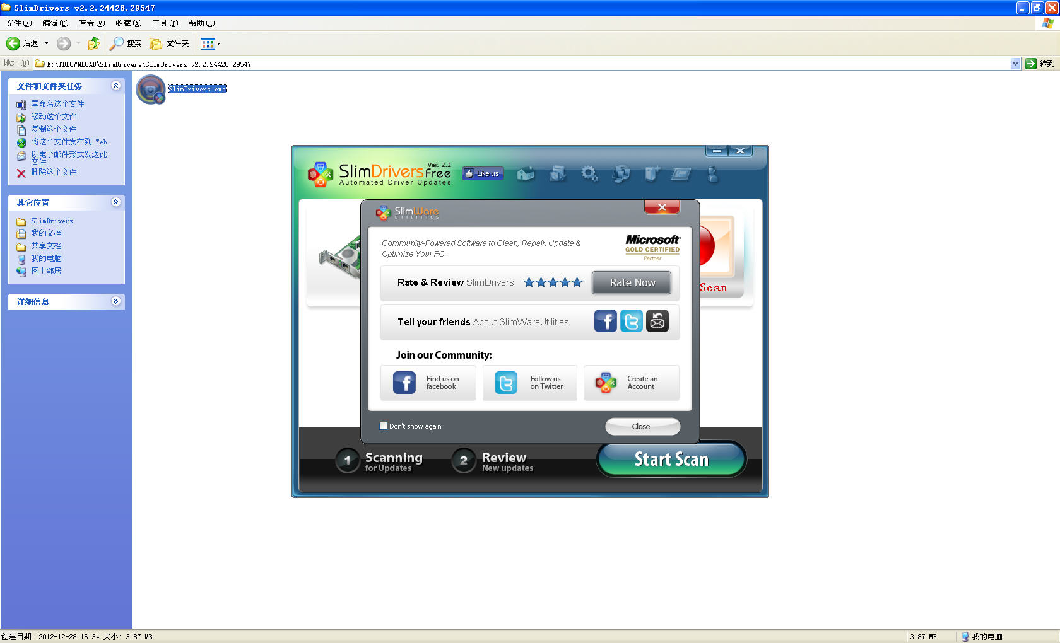Click Create an Account tile
Screen dimensions: 1060x643
pyautogui.click(x=632, y=383)
